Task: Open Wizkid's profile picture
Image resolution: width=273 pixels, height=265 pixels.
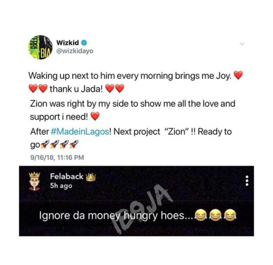Action: pos(40,47)
